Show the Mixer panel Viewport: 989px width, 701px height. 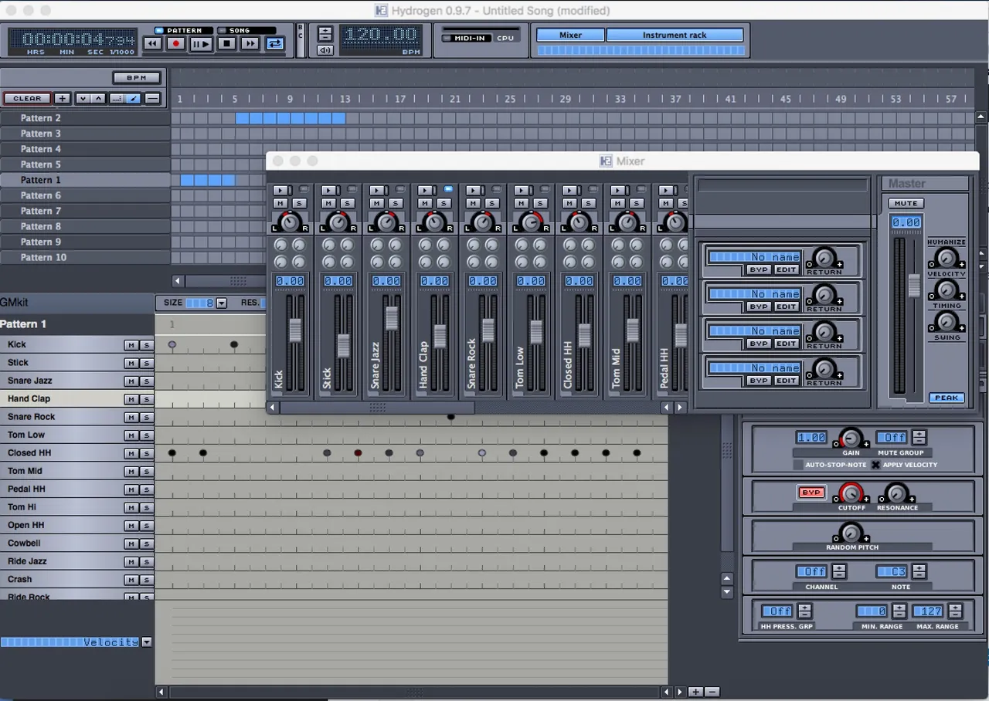[x=570, y=35]
